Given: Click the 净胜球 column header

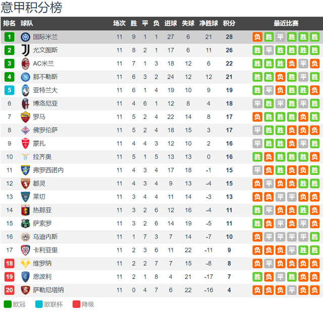Looking at the screenshot, I should [208, 23].
